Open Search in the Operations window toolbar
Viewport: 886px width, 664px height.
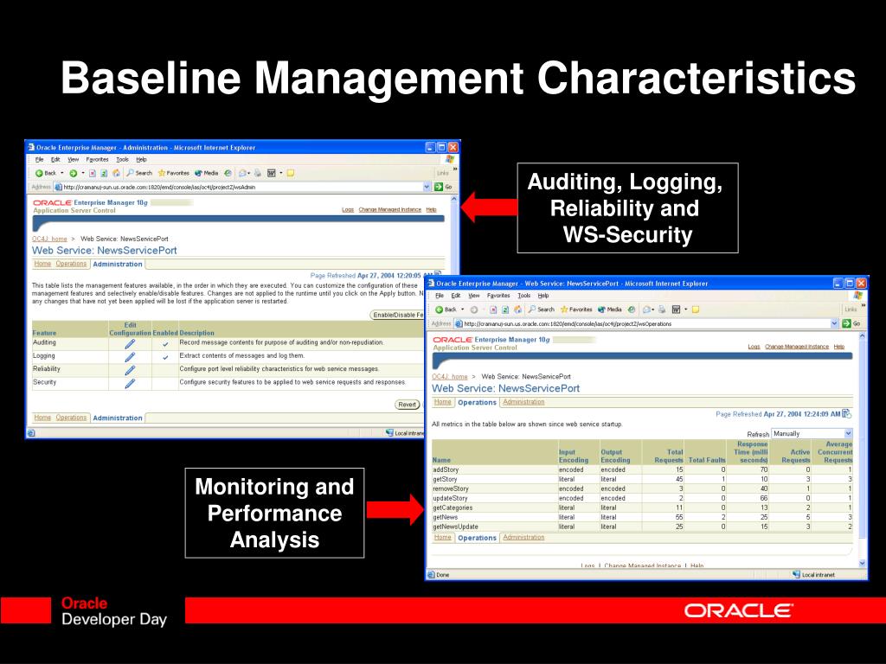541,310
